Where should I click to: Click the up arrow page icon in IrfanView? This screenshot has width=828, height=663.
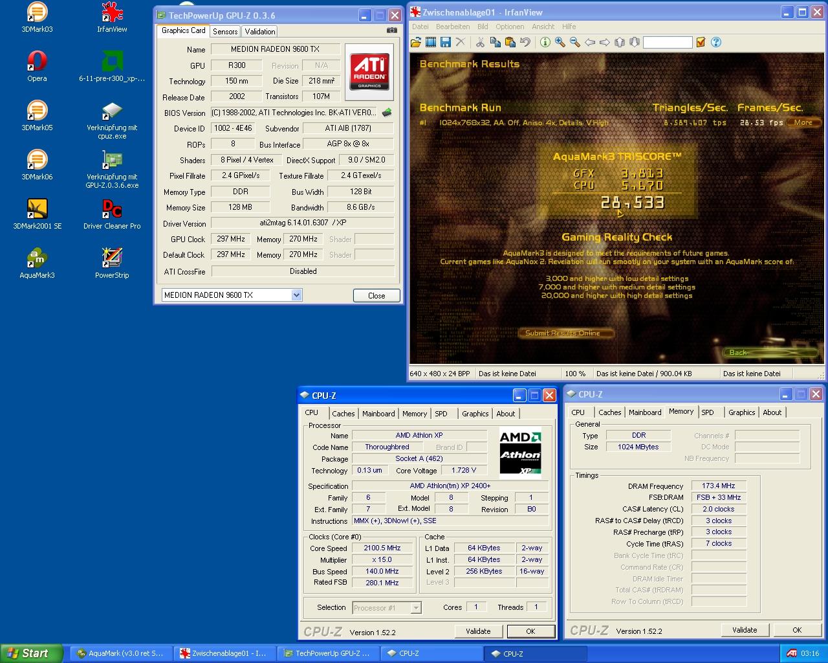(x=620, y=42)
